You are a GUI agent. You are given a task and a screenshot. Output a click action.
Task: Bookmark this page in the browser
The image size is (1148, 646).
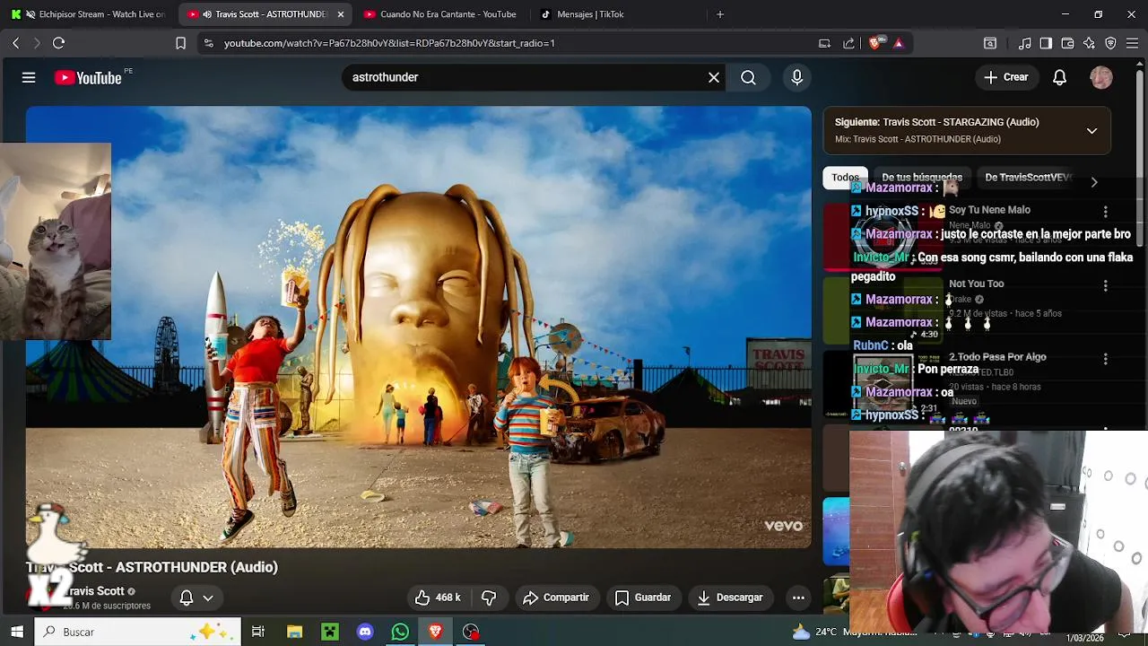180,43
